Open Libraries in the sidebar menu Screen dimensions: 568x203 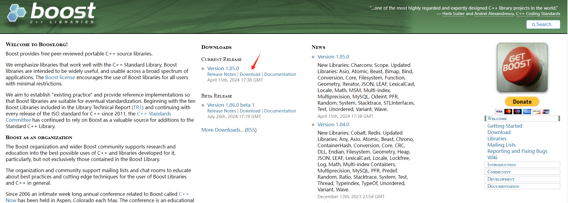point(497,139)
